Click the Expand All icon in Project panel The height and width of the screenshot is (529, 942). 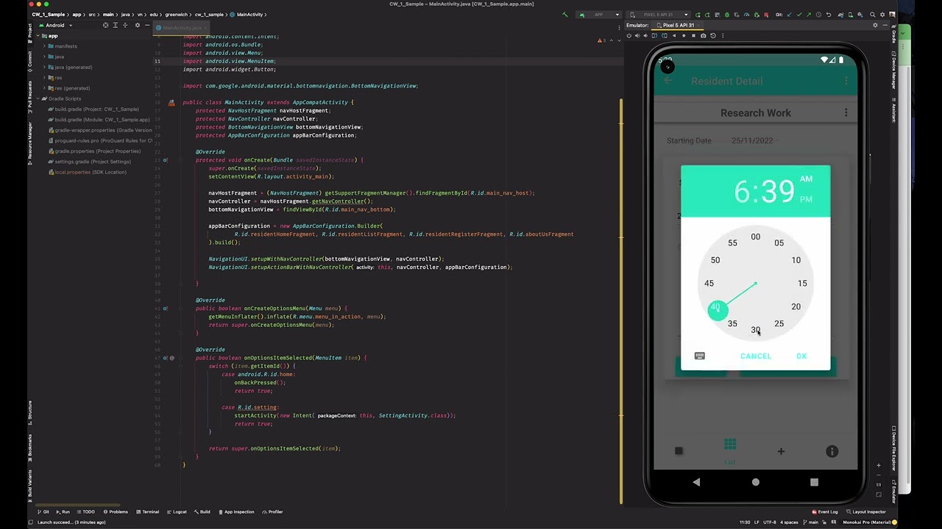click(116, 25)
